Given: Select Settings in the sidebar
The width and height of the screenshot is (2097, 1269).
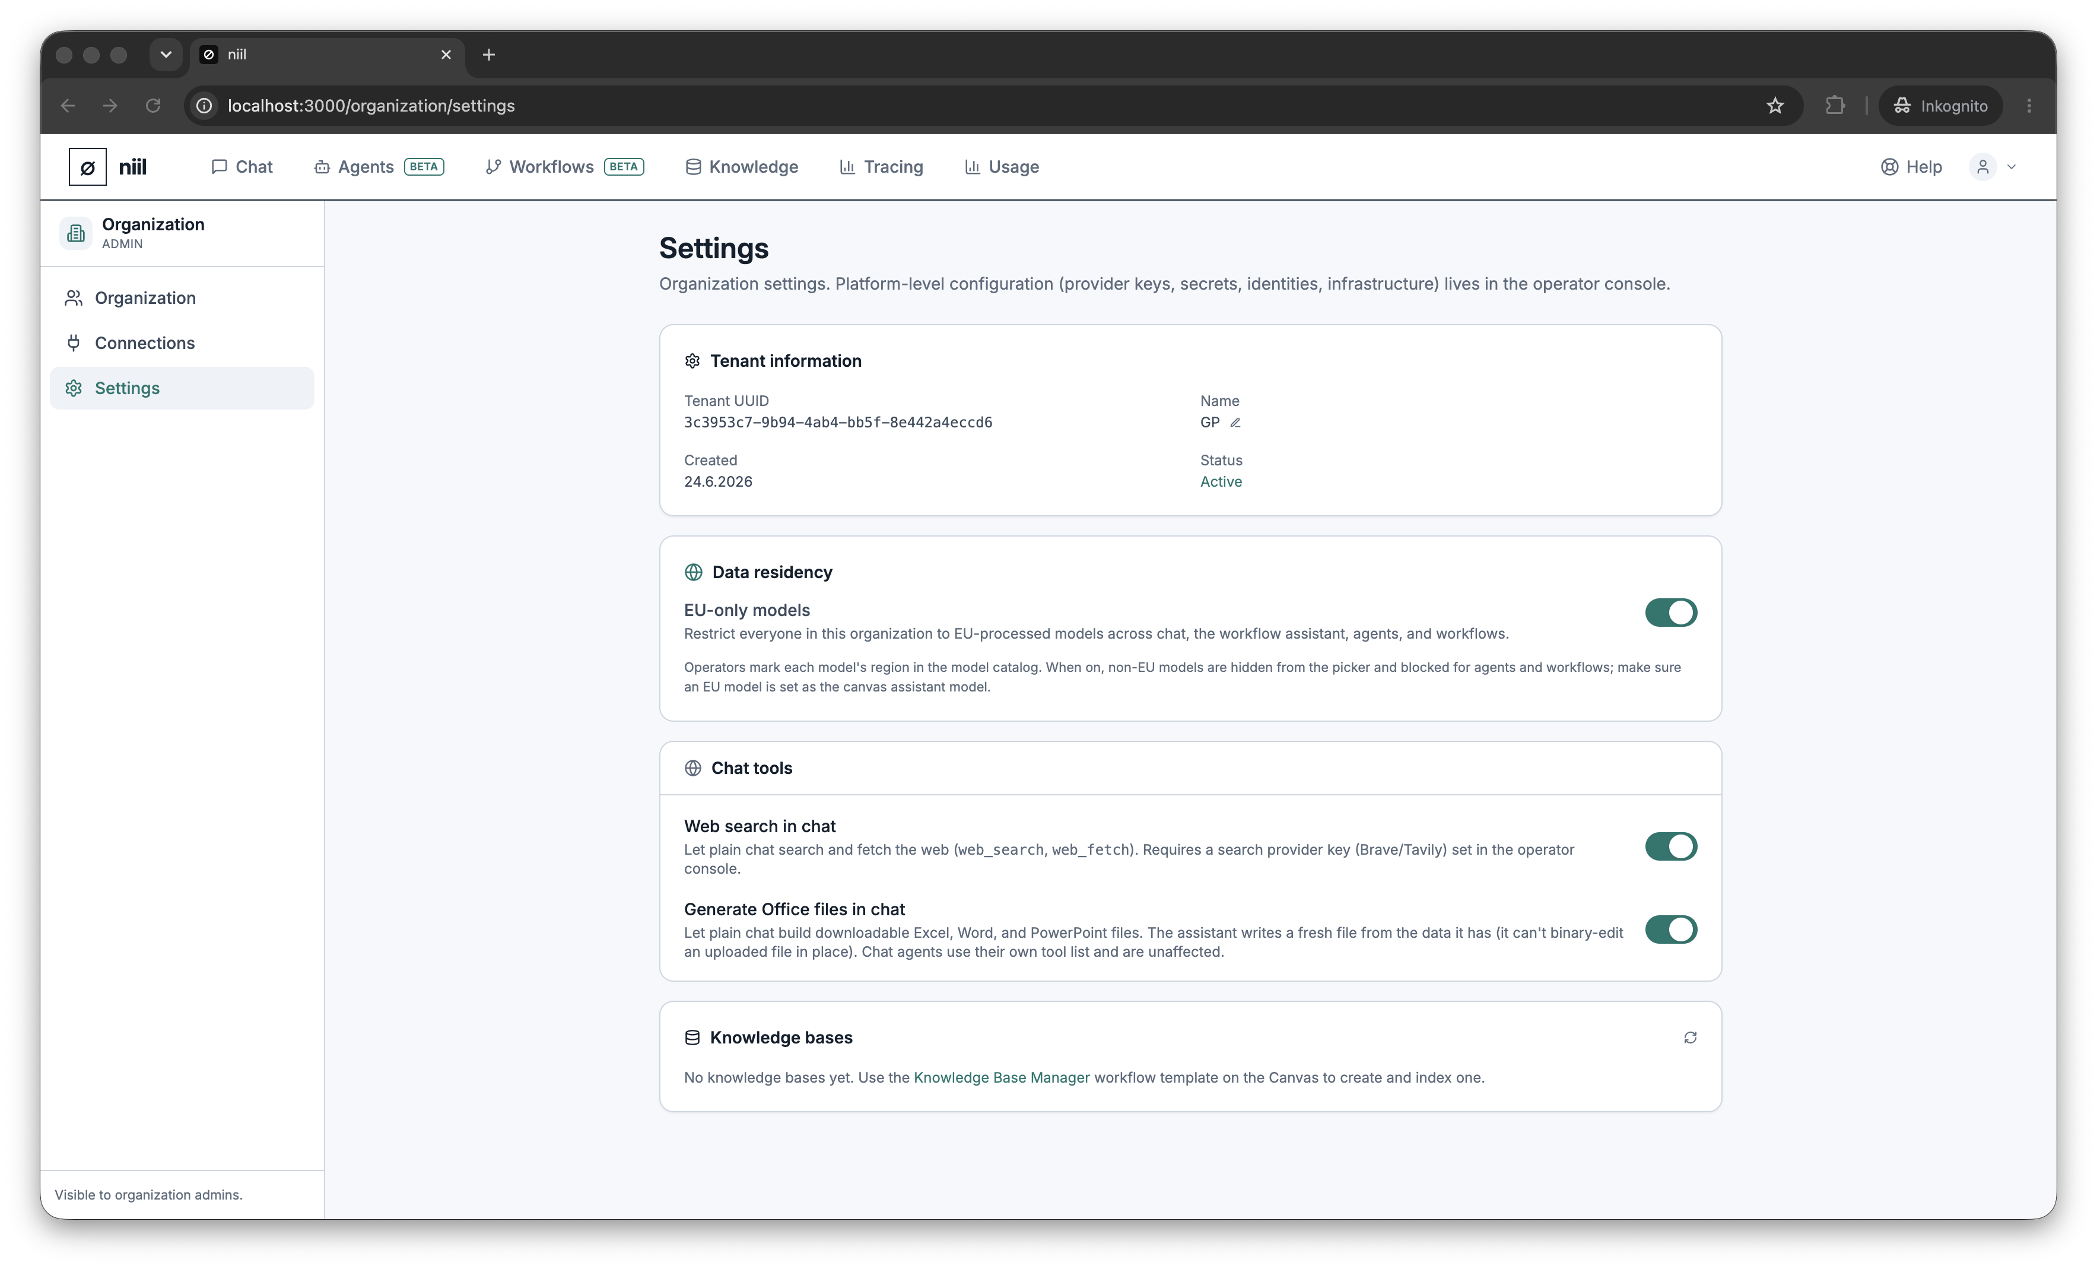Looking at the screenshot, I should [x=182, y=388].
